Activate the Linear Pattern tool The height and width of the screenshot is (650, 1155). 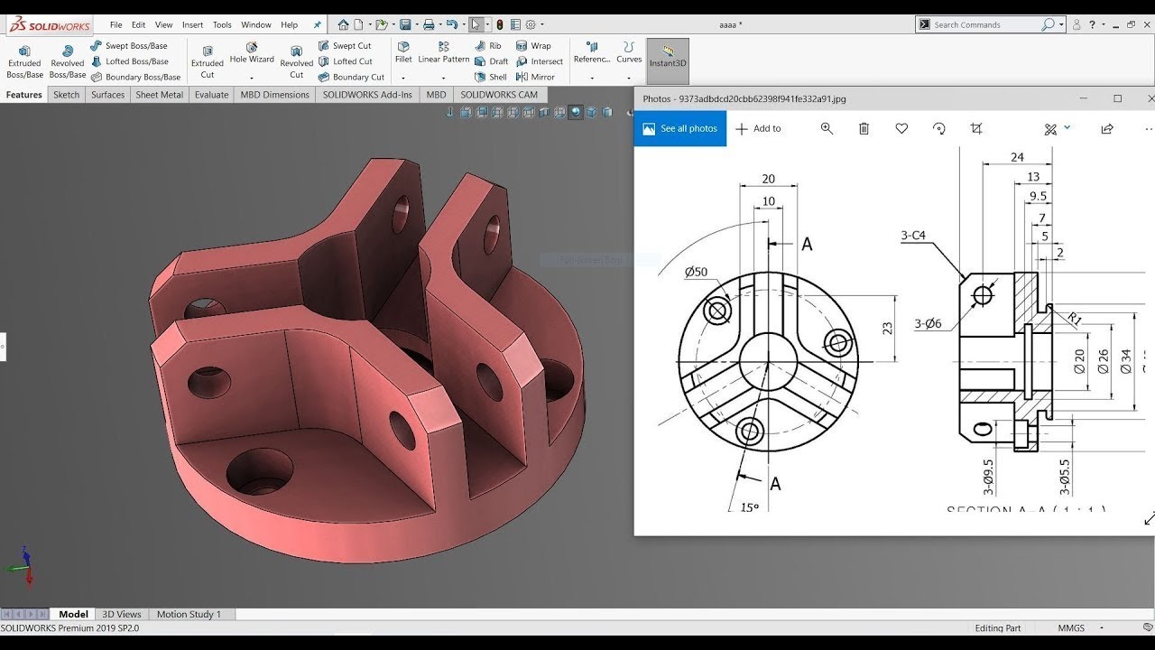(443, 53)
